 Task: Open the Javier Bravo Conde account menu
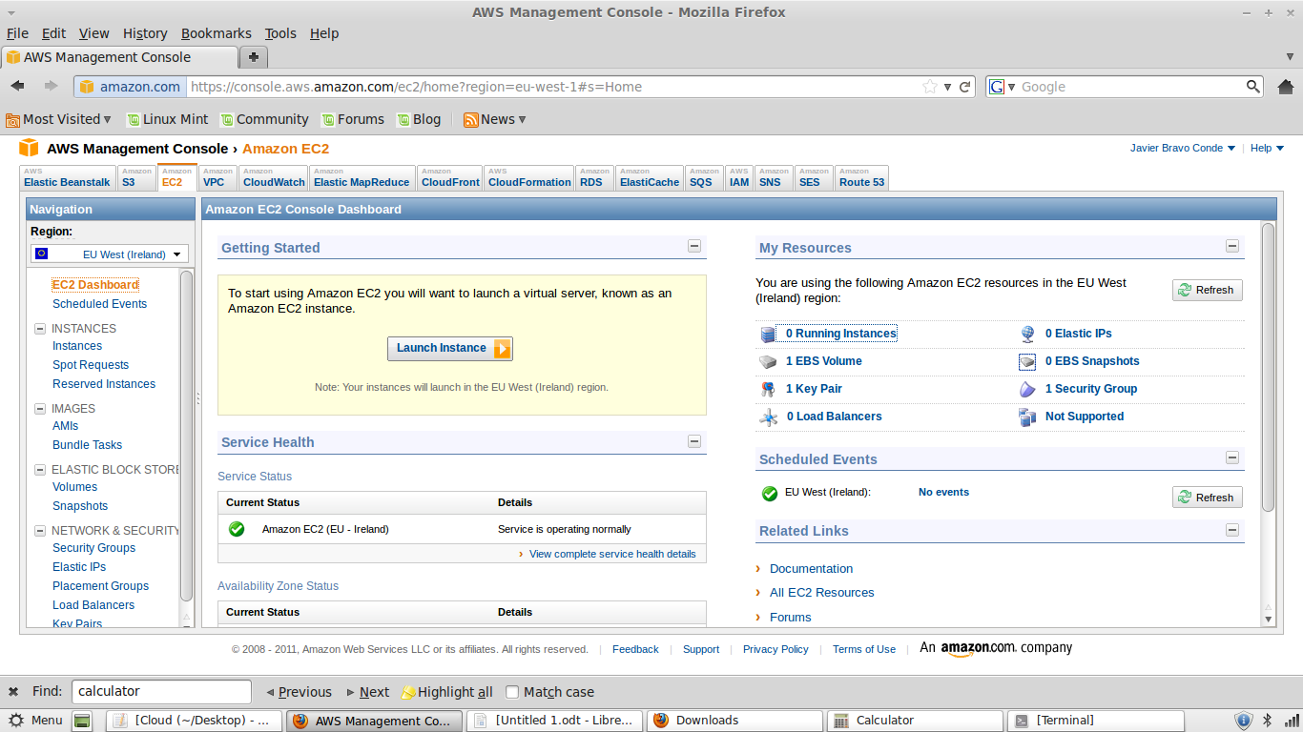tap(1183, 148)
